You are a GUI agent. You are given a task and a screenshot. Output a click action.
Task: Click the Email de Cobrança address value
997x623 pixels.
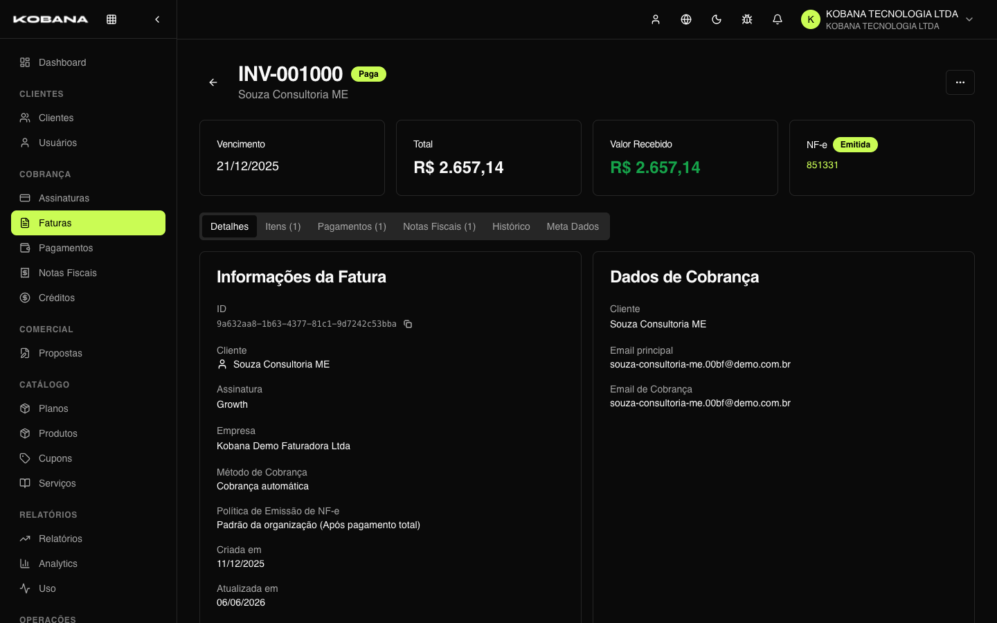point(700,403)
